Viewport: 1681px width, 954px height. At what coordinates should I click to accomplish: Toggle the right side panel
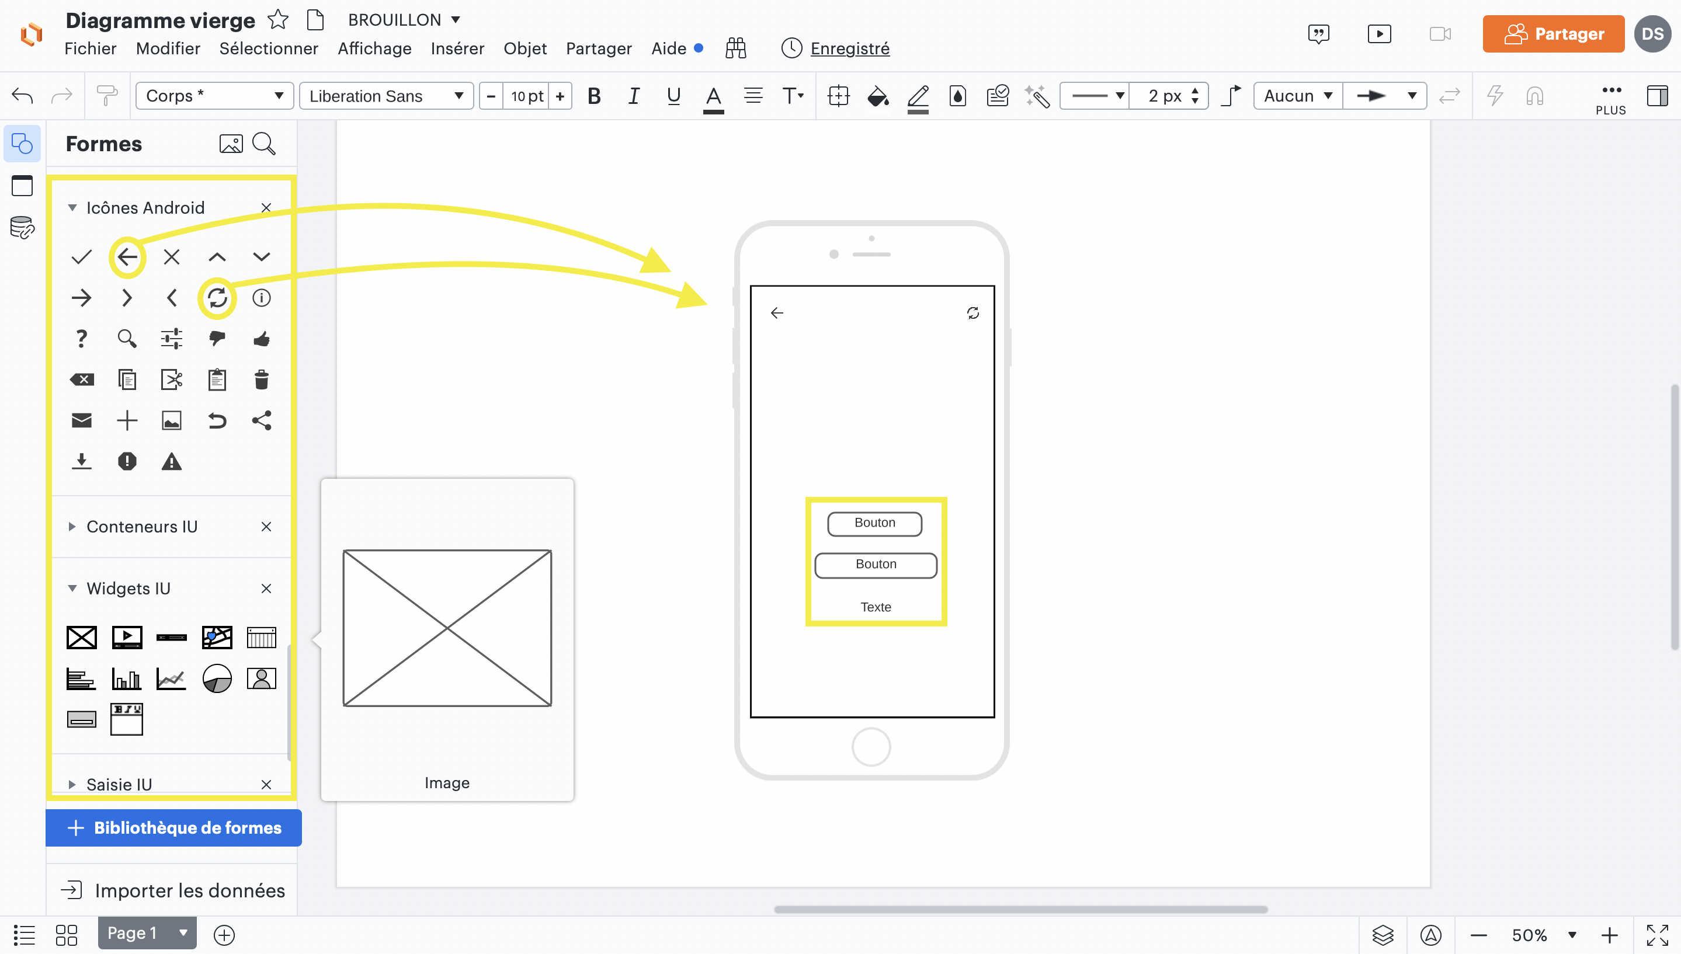1658,96
